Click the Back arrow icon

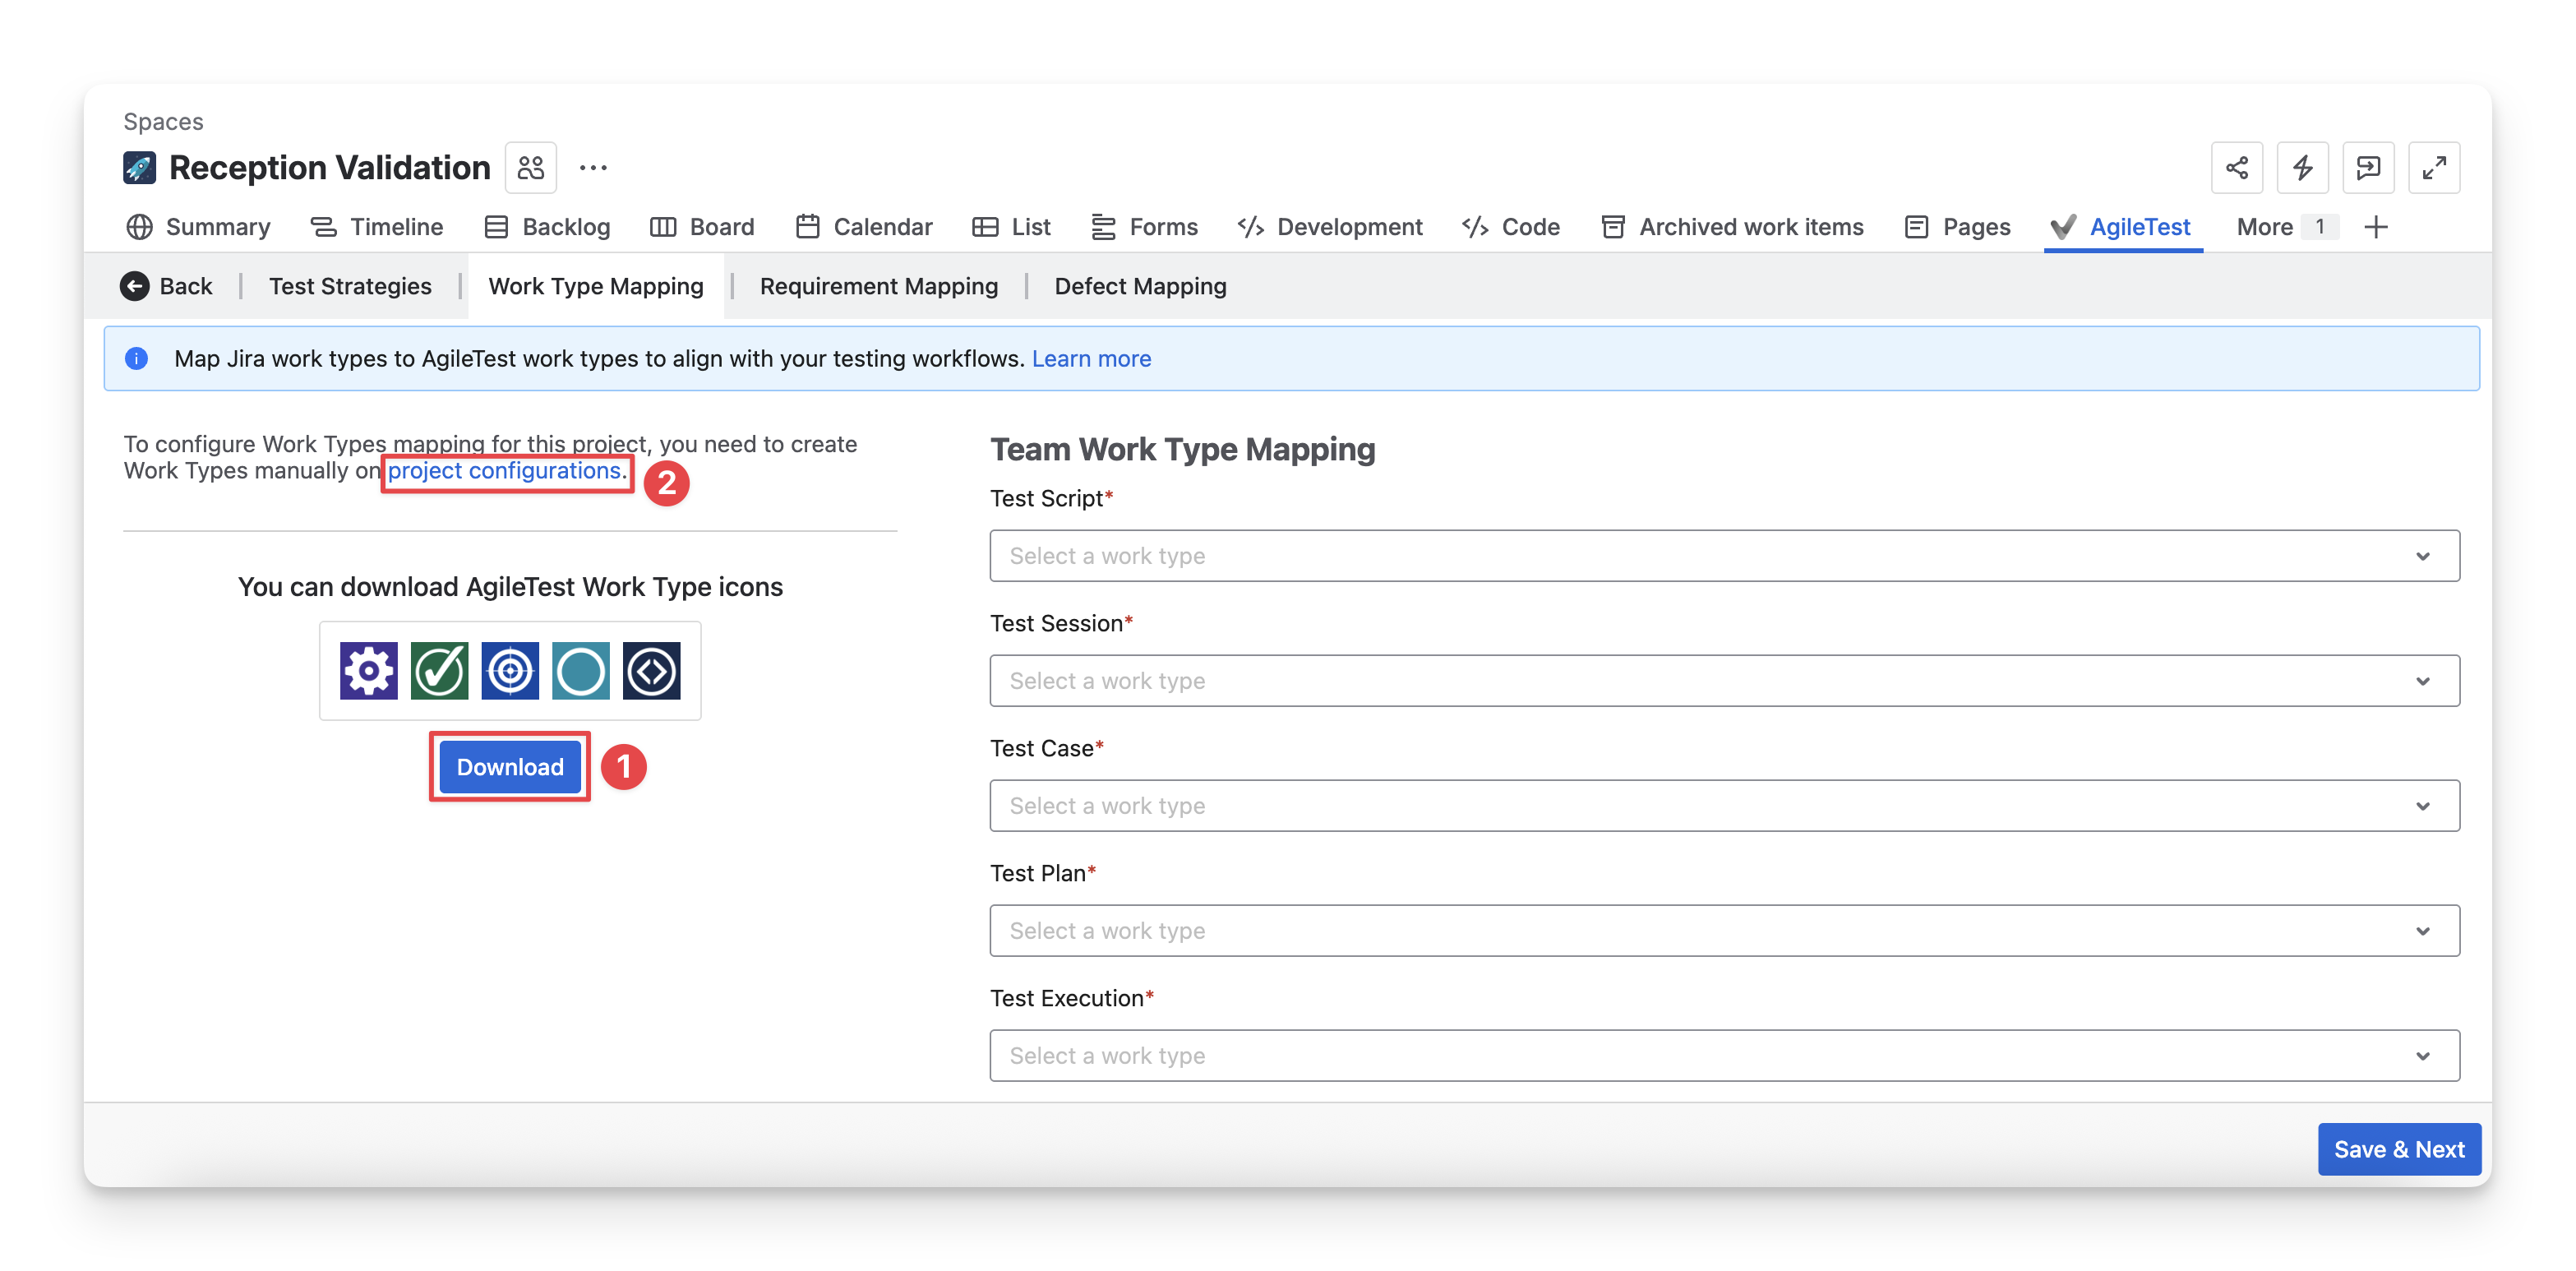pos(135,286)
